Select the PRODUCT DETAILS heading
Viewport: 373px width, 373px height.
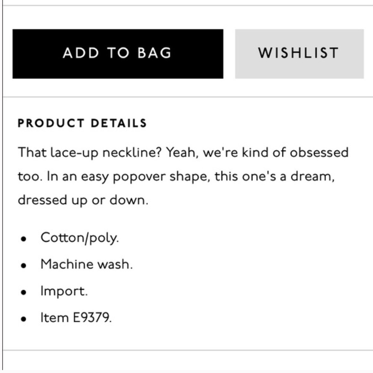[x=82, y=123]
